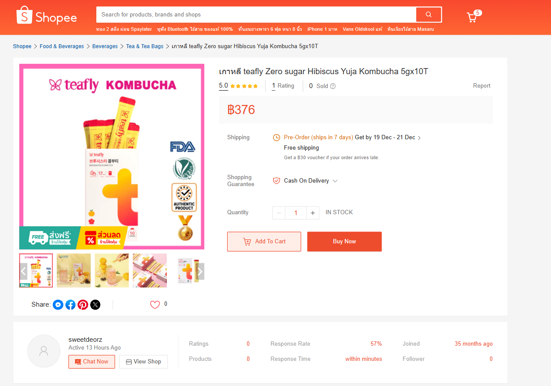
Task: Increase quantity with plus button
Action: (313, 213)
